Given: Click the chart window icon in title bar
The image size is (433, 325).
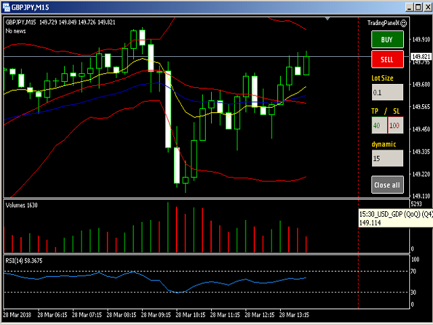Looking at the screenshot, I should pyautogui.click(x=7, y=7).
